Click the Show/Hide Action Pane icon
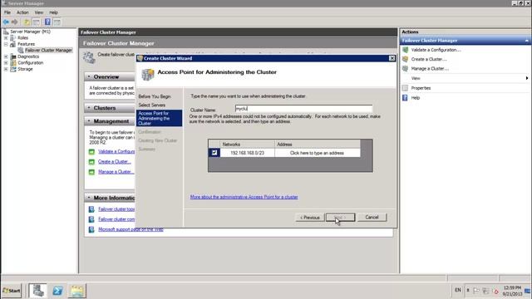Viewport: 532px width, 299px height. tap(57, 22)
